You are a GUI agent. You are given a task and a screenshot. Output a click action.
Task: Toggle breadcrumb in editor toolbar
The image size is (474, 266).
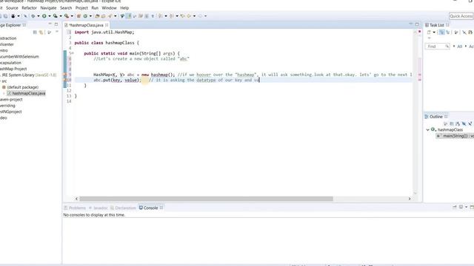coord(122,16)
